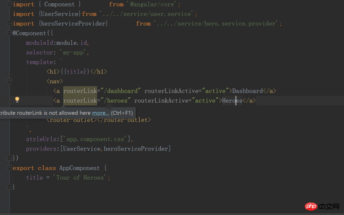Image resolution: width=344 pixels, height=215 pixels.
Task: Toggle the fold marker beside the final closing brace
Action: click(x=9, y=187)
